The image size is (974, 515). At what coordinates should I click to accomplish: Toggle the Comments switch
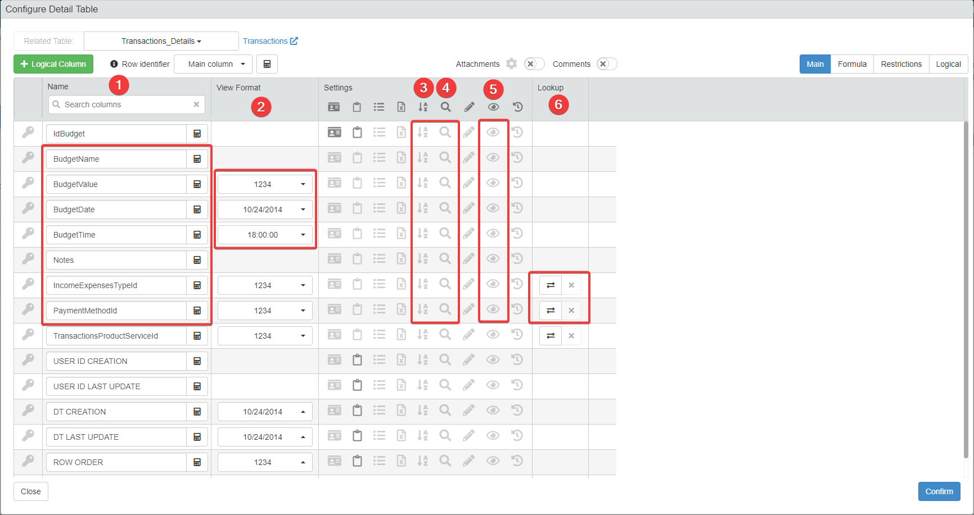(607, 64)
